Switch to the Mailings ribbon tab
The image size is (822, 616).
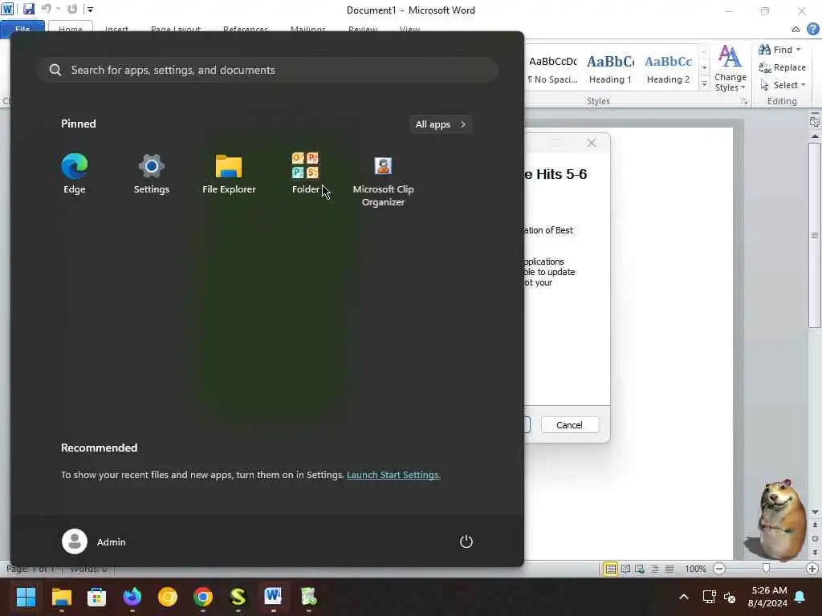point(308,29)
